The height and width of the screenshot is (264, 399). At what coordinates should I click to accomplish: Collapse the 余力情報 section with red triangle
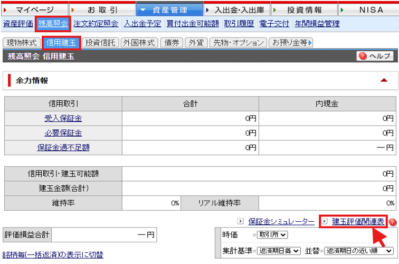tap(384, 80)
